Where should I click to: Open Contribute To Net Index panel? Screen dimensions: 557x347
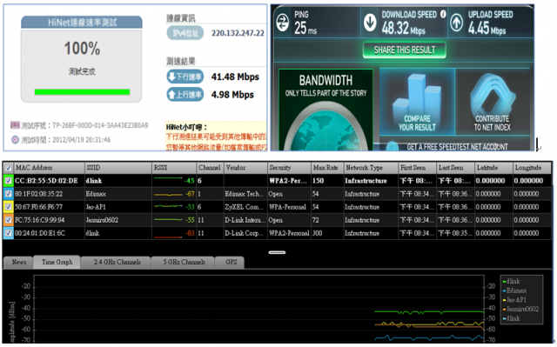[493, 102]
